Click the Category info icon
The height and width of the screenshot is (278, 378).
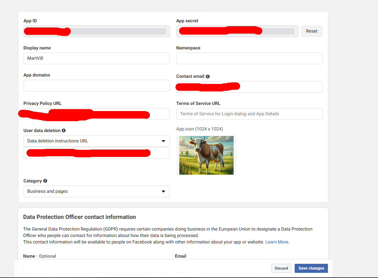[45, 181]
